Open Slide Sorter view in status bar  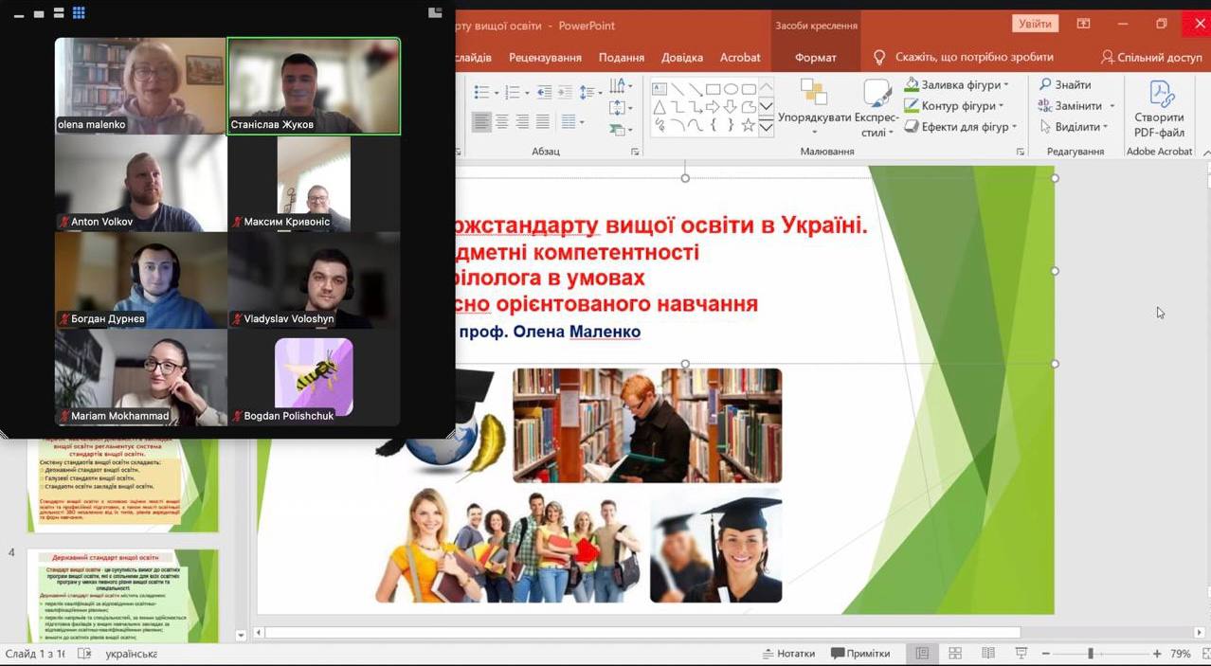pyautogui.click(x=955, y=654)
